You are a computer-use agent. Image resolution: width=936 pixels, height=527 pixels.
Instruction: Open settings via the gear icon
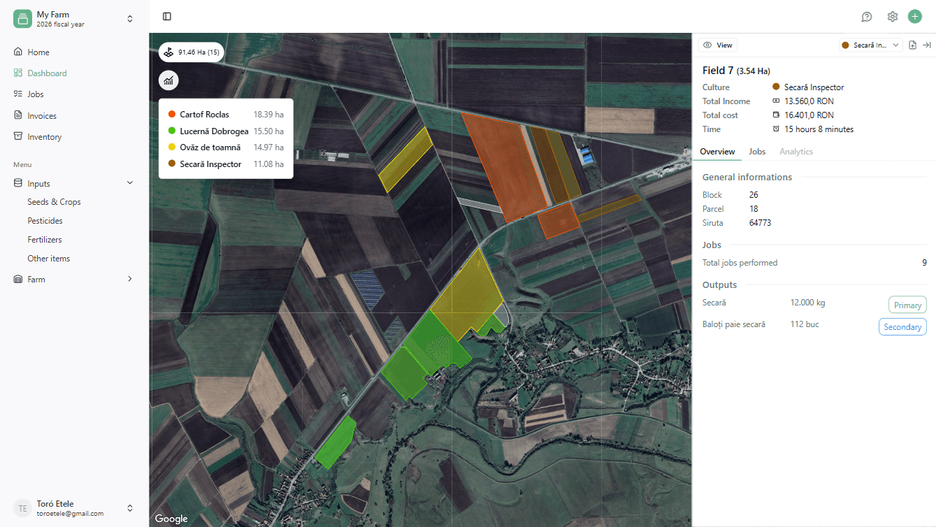[x=892, y=17]
